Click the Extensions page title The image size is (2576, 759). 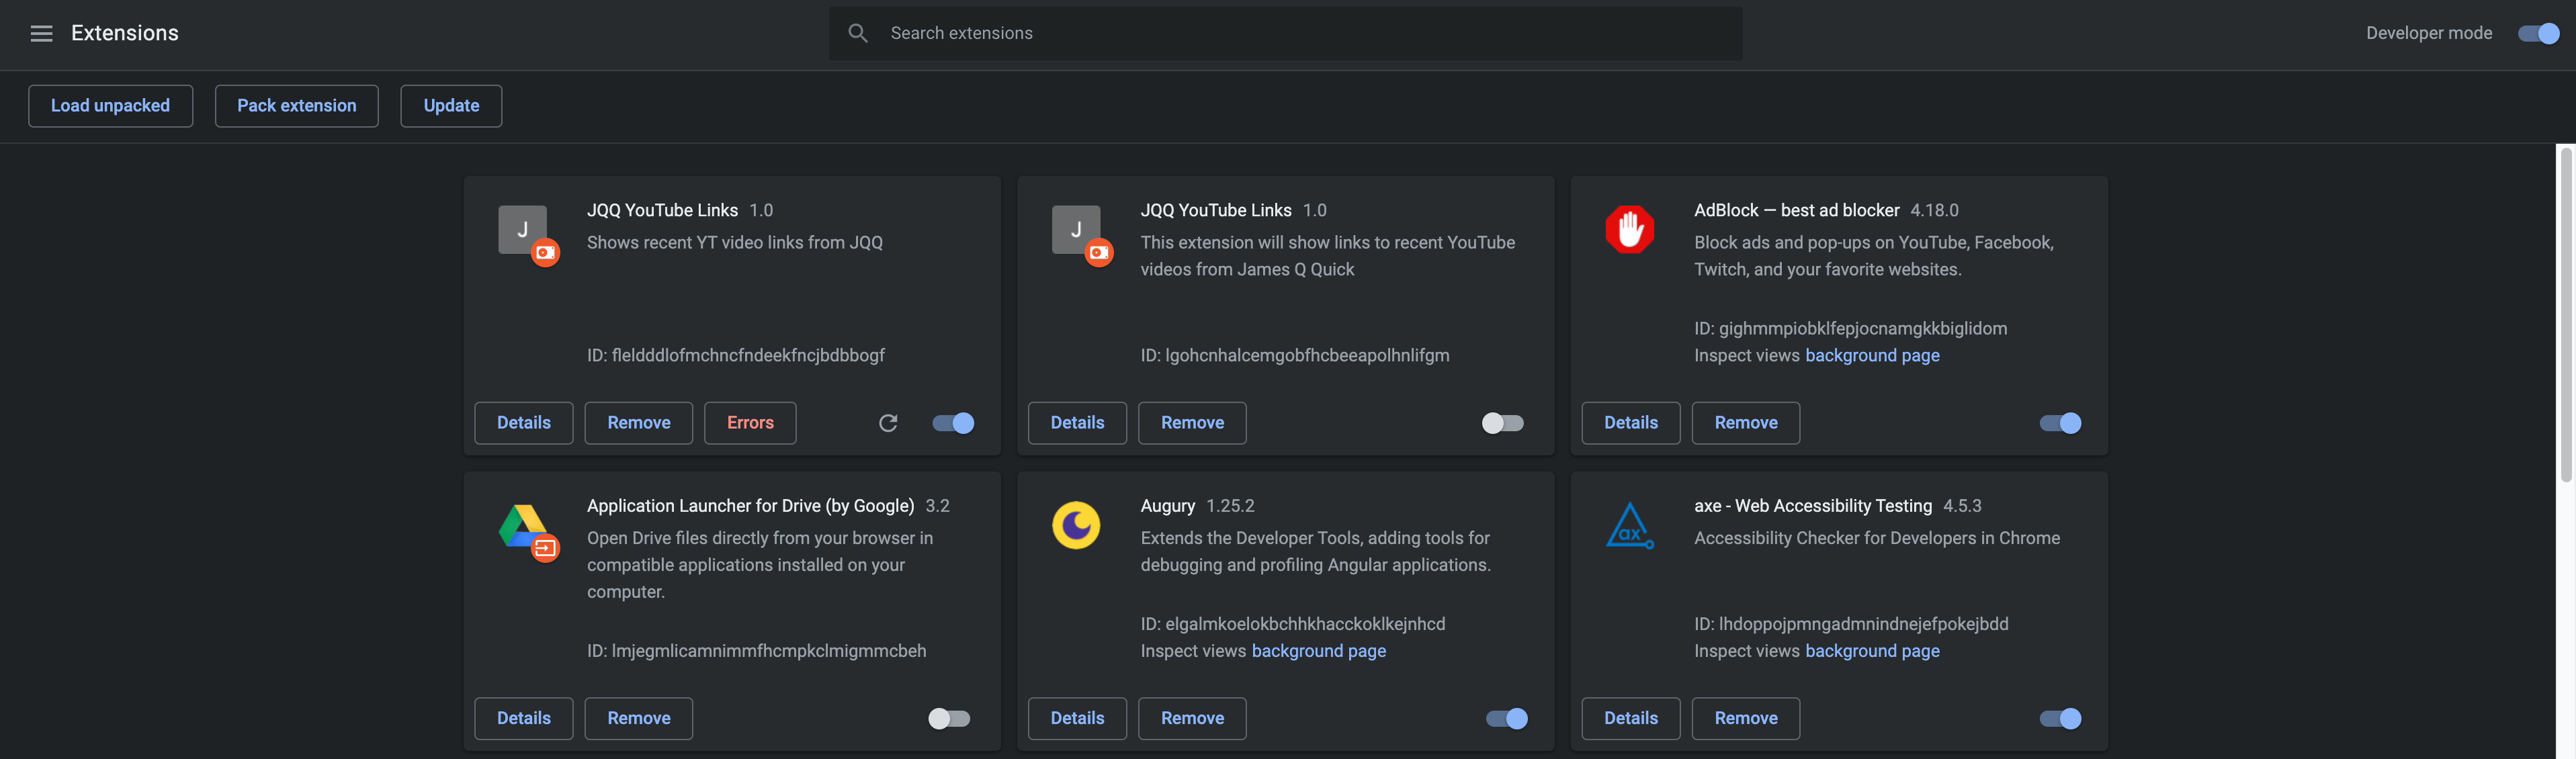pos(124,33)
